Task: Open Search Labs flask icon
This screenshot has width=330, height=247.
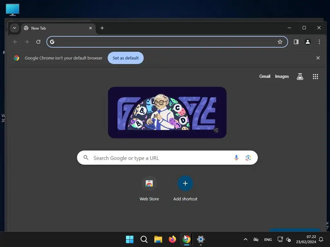Action: click(x=300, y=77)
